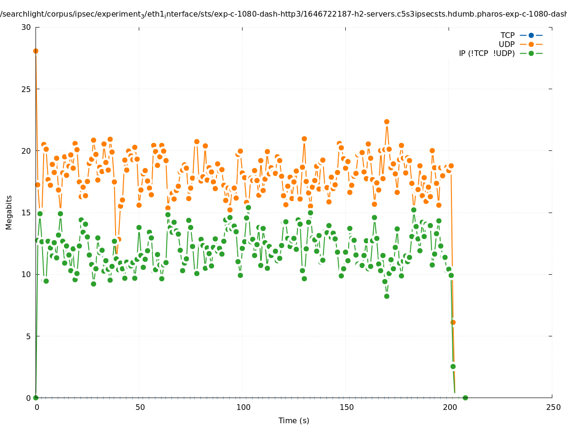Click the orange UDP legend marker
Screen dimensions: 567x427
tap(531, 44)
